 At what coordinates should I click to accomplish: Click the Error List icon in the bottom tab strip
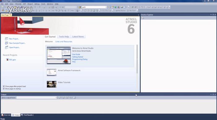tap(2, 115)
